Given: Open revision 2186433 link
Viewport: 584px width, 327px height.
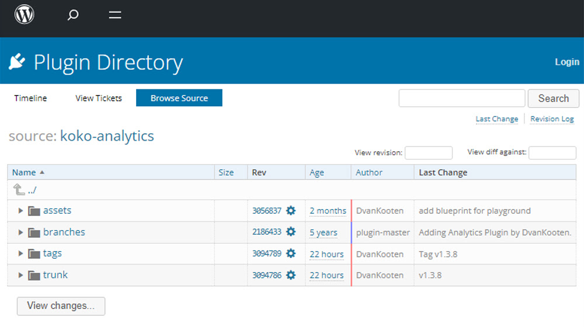Looking at the screenshot, I should [267, 232].
